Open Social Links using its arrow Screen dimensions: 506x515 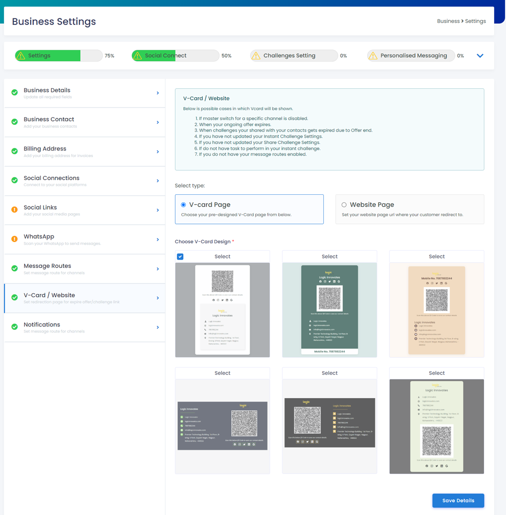click(158, 210)
